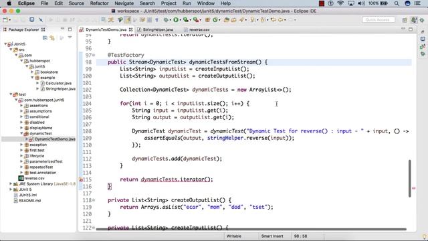Switch to the Java perspective icon
The height and width of the screenshot is (241, 428).
414,20
